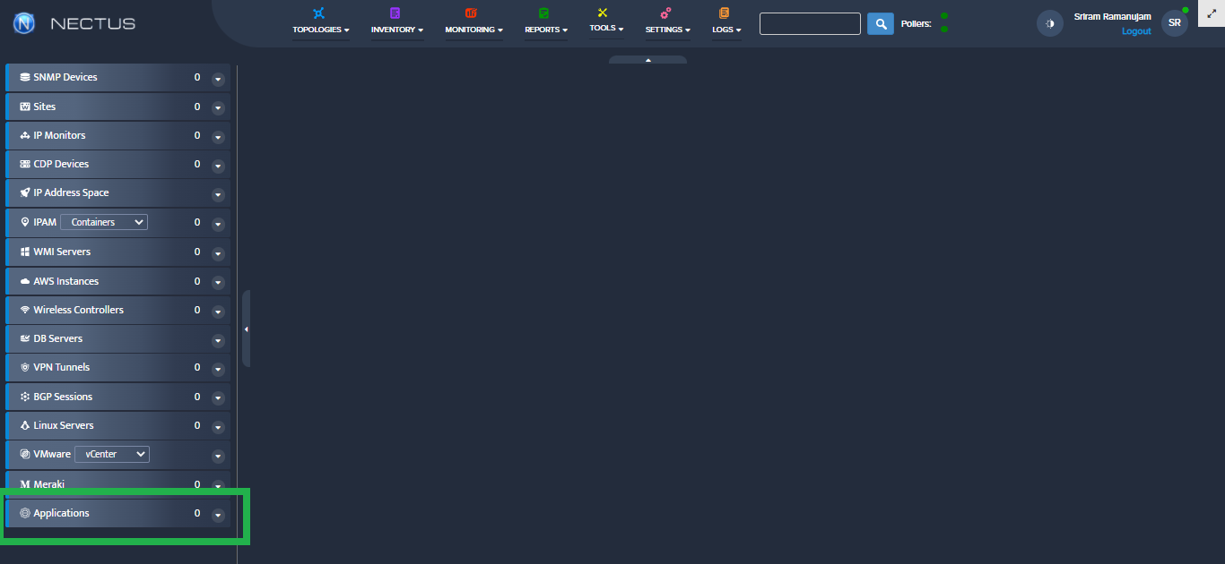
Task: Click the SNMP Devices stack icon
Action: click(25, 77)
